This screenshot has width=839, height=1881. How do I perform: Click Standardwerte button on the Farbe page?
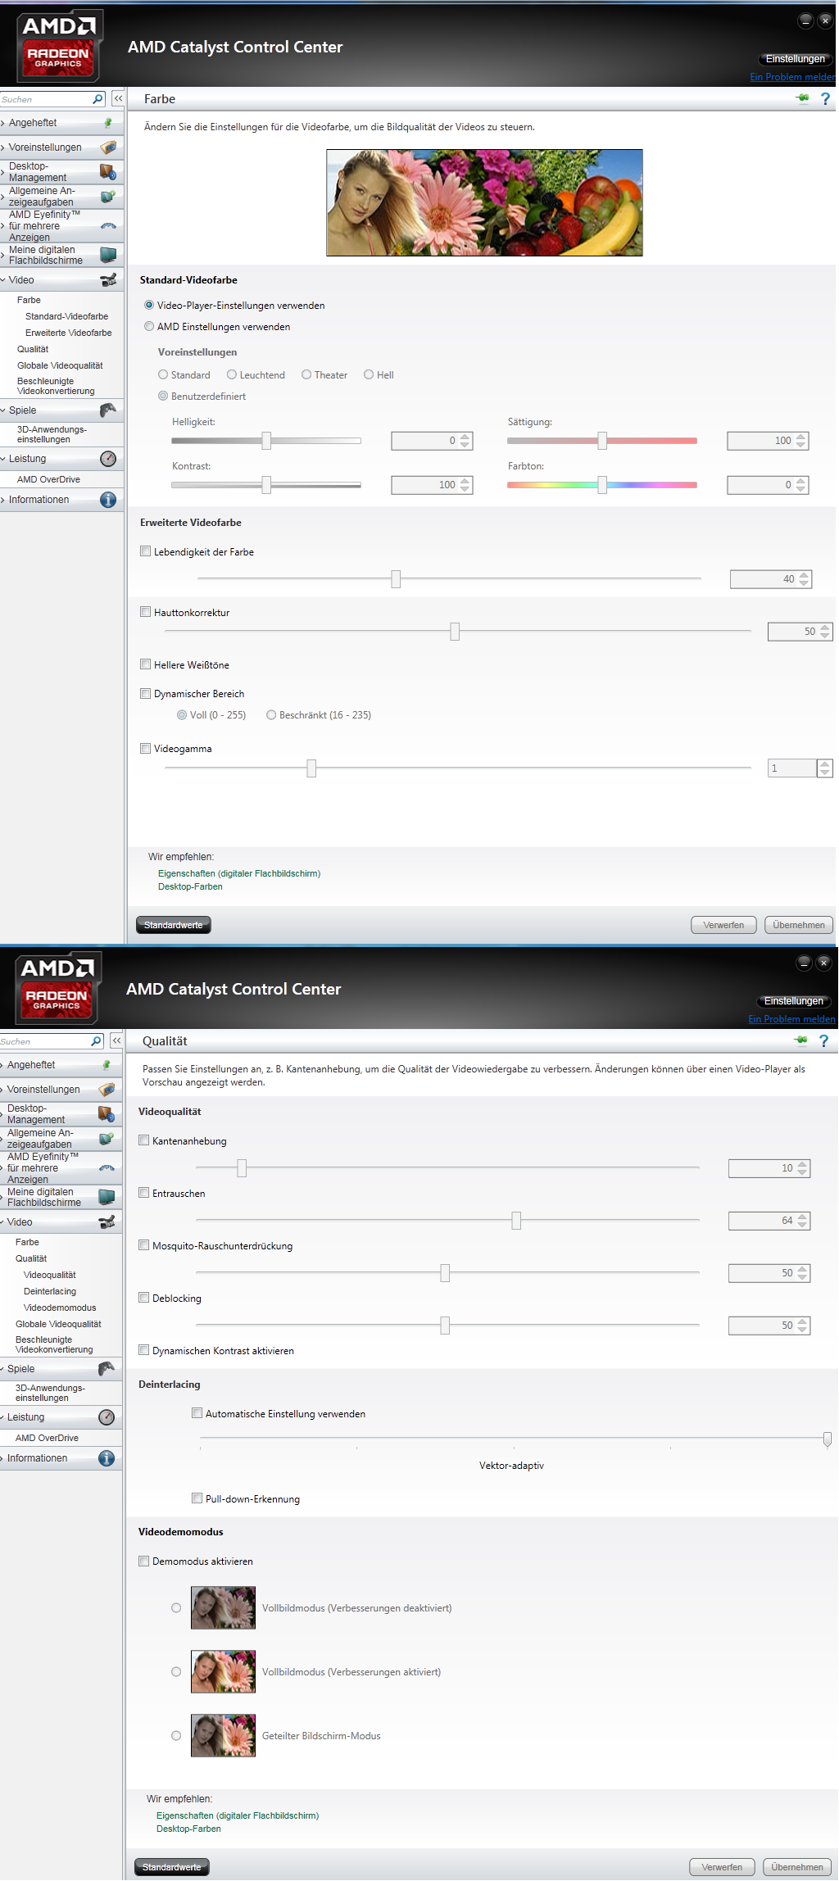173,925
